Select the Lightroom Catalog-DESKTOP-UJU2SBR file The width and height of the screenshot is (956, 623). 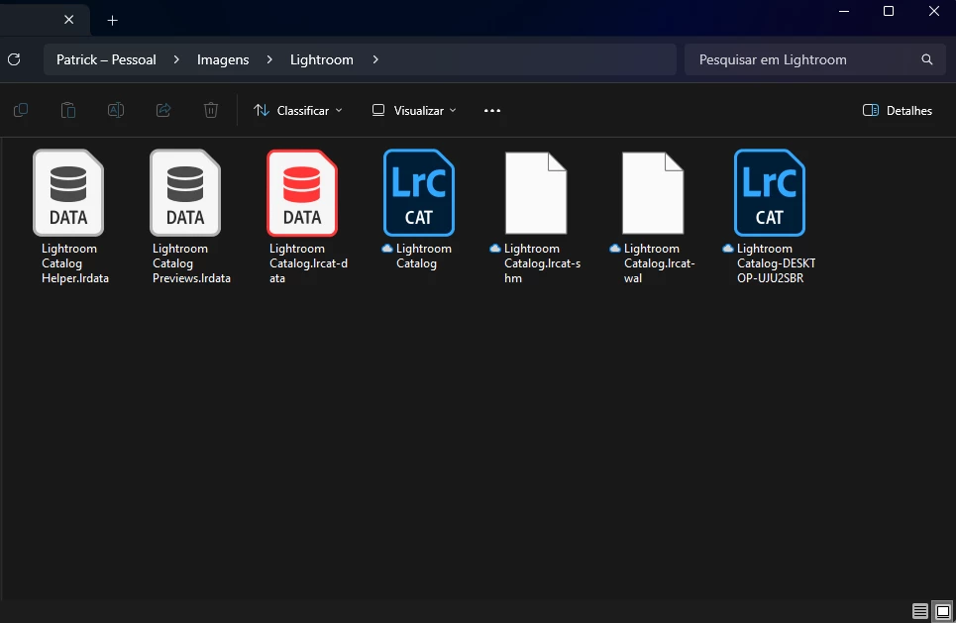[x=771, y=217]
